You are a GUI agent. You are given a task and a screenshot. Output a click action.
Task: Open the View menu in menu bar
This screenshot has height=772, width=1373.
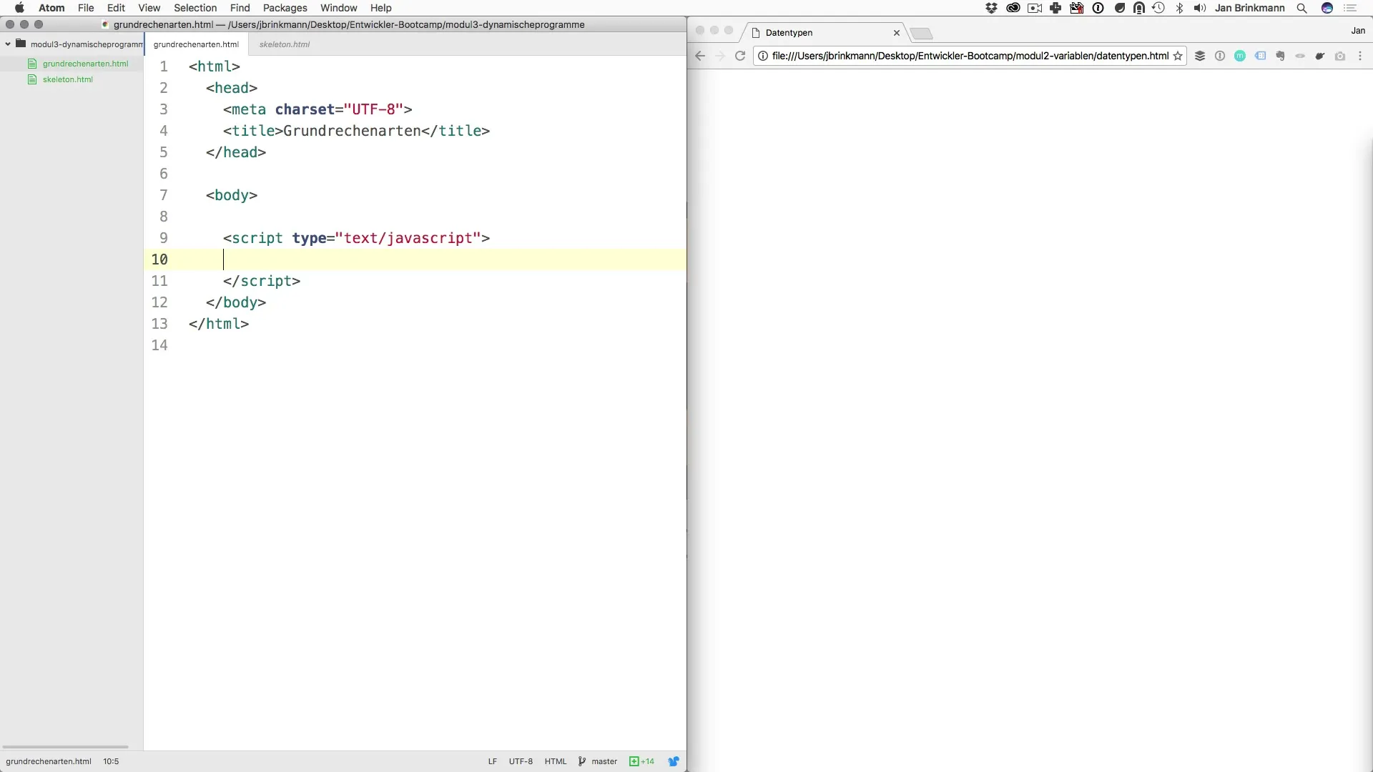click(149, 8)
